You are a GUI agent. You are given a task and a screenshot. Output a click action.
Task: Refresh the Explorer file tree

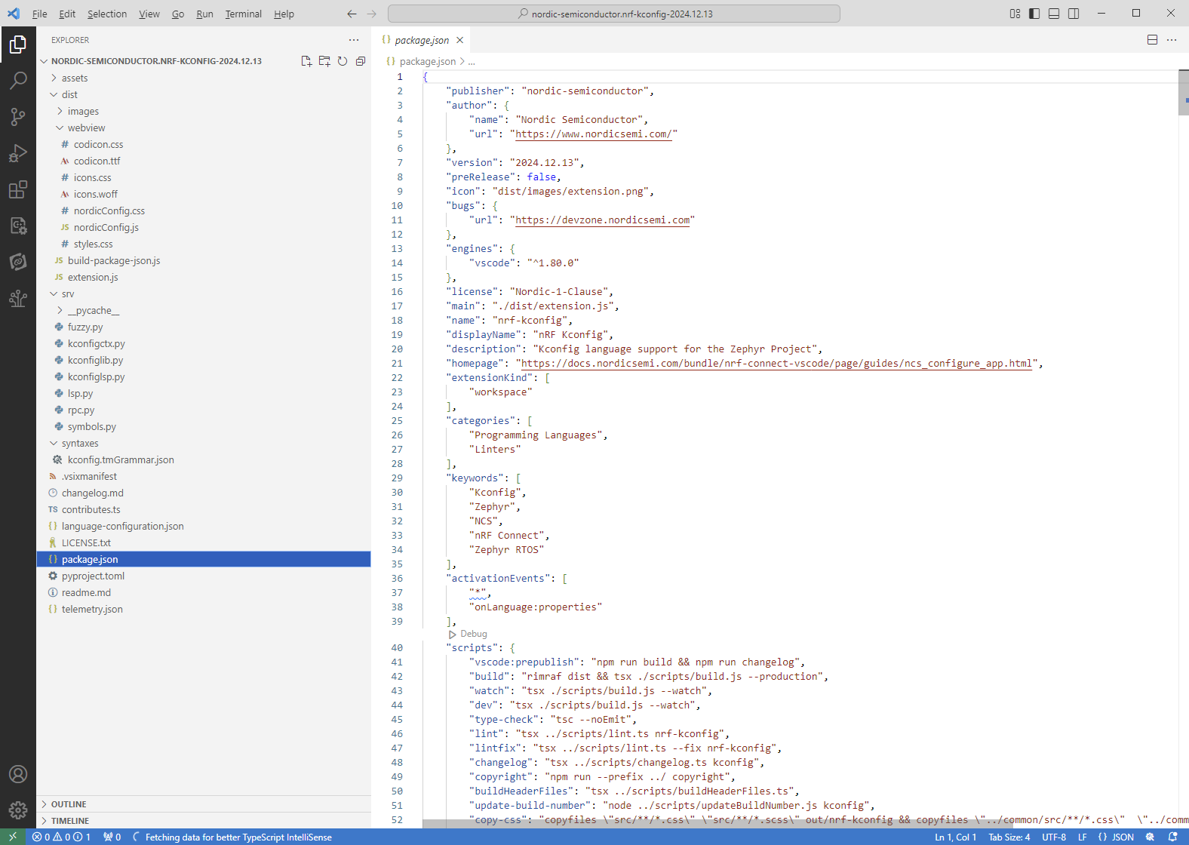pyautogui.click(x=343, y=61)
